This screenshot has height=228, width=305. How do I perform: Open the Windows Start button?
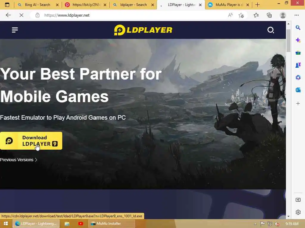(x=6, y=224)
